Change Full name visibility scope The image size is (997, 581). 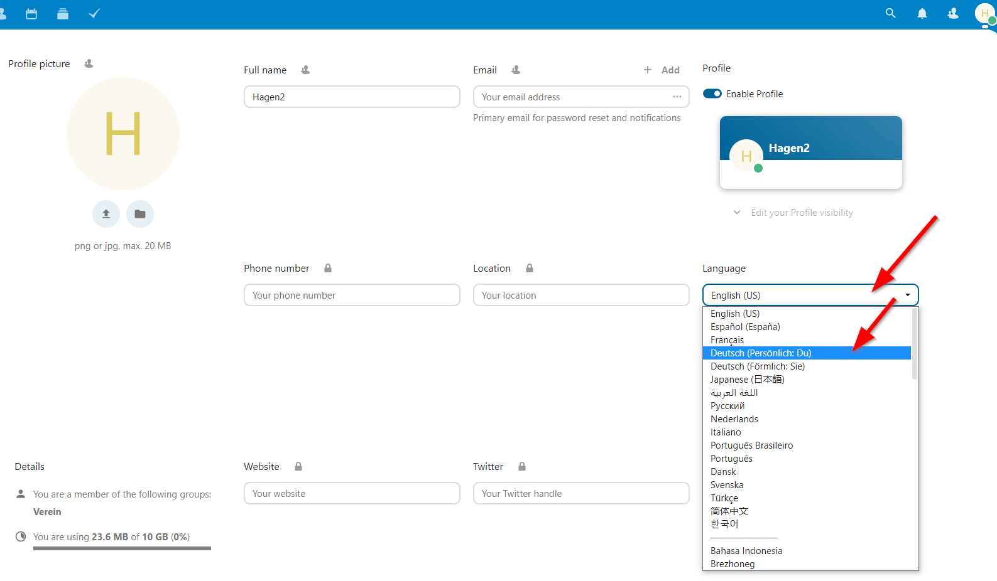click(x=305, y=70)
